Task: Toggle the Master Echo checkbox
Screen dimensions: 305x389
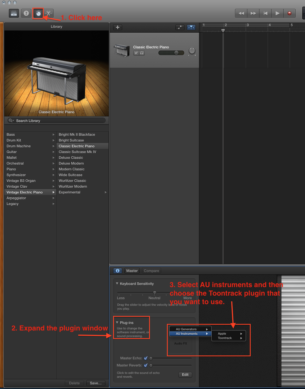Action: click(146, 358)
